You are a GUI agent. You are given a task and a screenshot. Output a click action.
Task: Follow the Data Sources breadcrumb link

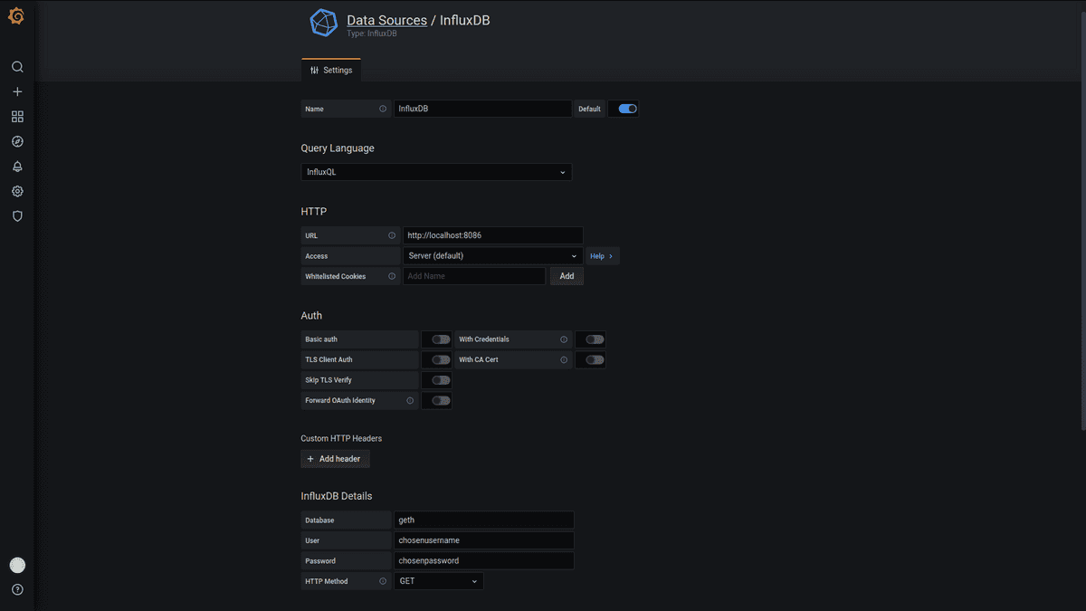[x=386, y=20]
